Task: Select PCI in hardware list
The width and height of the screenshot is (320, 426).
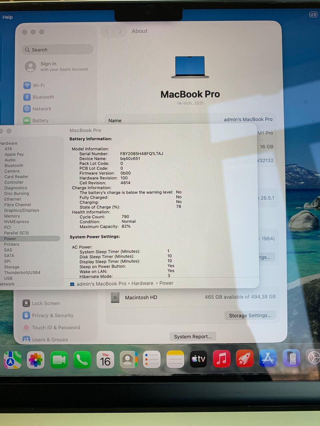Action: [x=7, y=227]
